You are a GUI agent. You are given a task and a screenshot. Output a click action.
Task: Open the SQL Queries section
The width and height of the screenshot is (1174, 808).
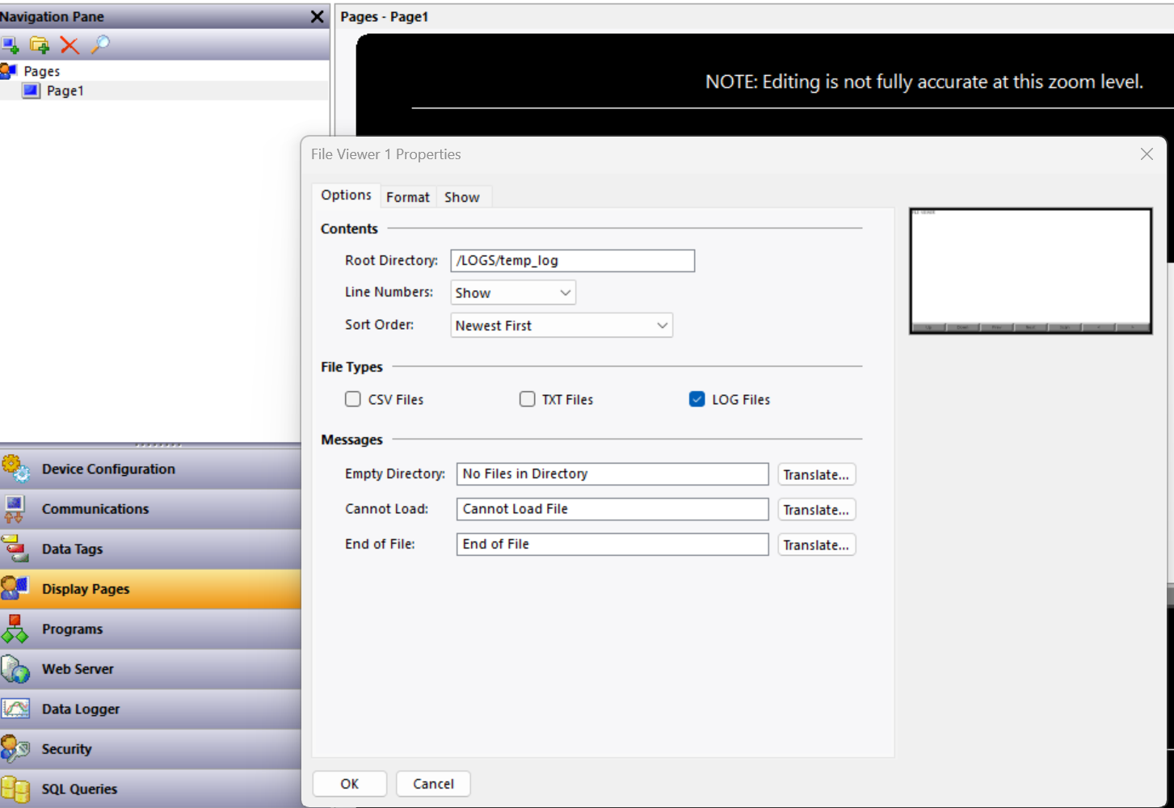pyautogui.click(x=79, y=789)
